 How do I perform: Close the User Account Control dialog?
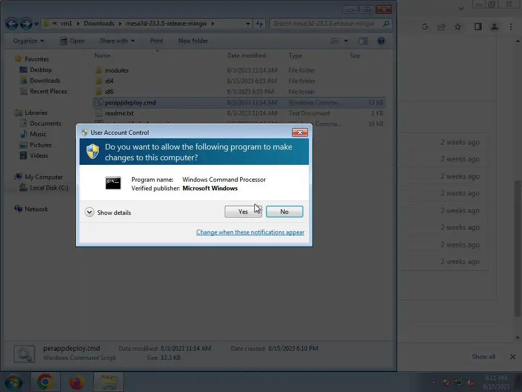coord(300,132)
